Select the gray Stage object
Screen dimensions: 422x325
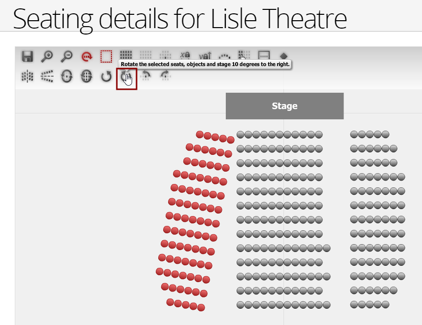pos(284,106)
